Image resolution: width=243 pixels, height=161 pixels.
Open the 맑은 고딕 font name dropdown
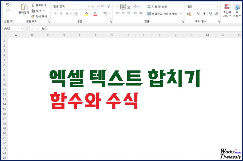(89, 7)
